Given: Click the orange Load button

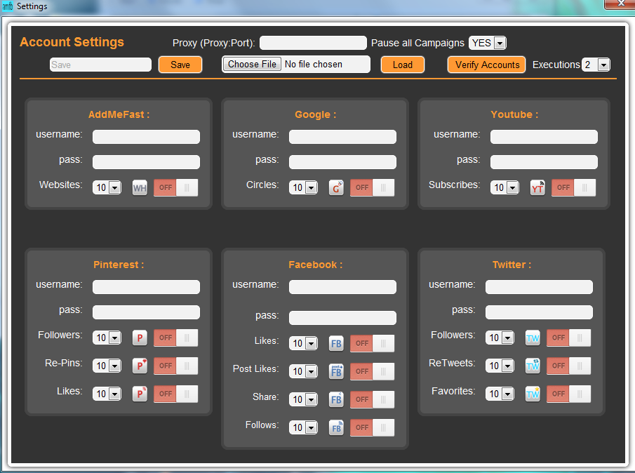Looking at the screenshot, I should pyautogui.click(x=403, y=65).
